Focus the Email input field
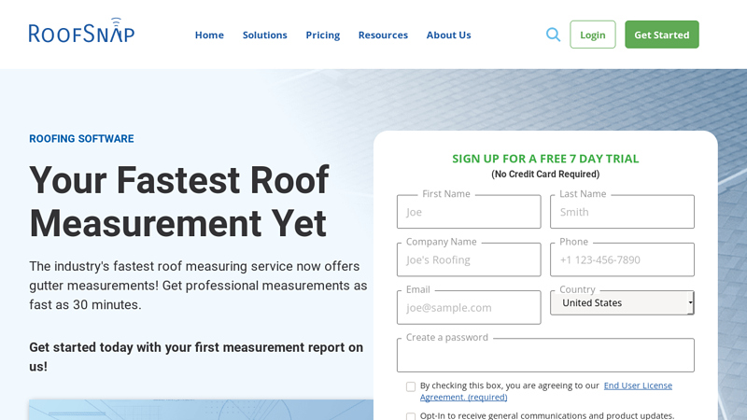 tap(469, 308)
